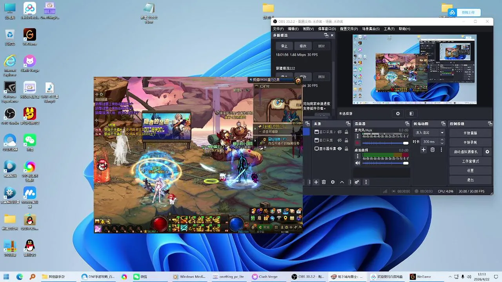This screenshot has width=502, height=282.
Task: Open Windows Start button on taskbar
Action: [7, 277]
